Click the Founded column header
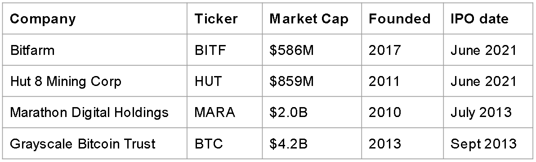Image resolution: width=536 pixels, height=162 pixels. 402,18
